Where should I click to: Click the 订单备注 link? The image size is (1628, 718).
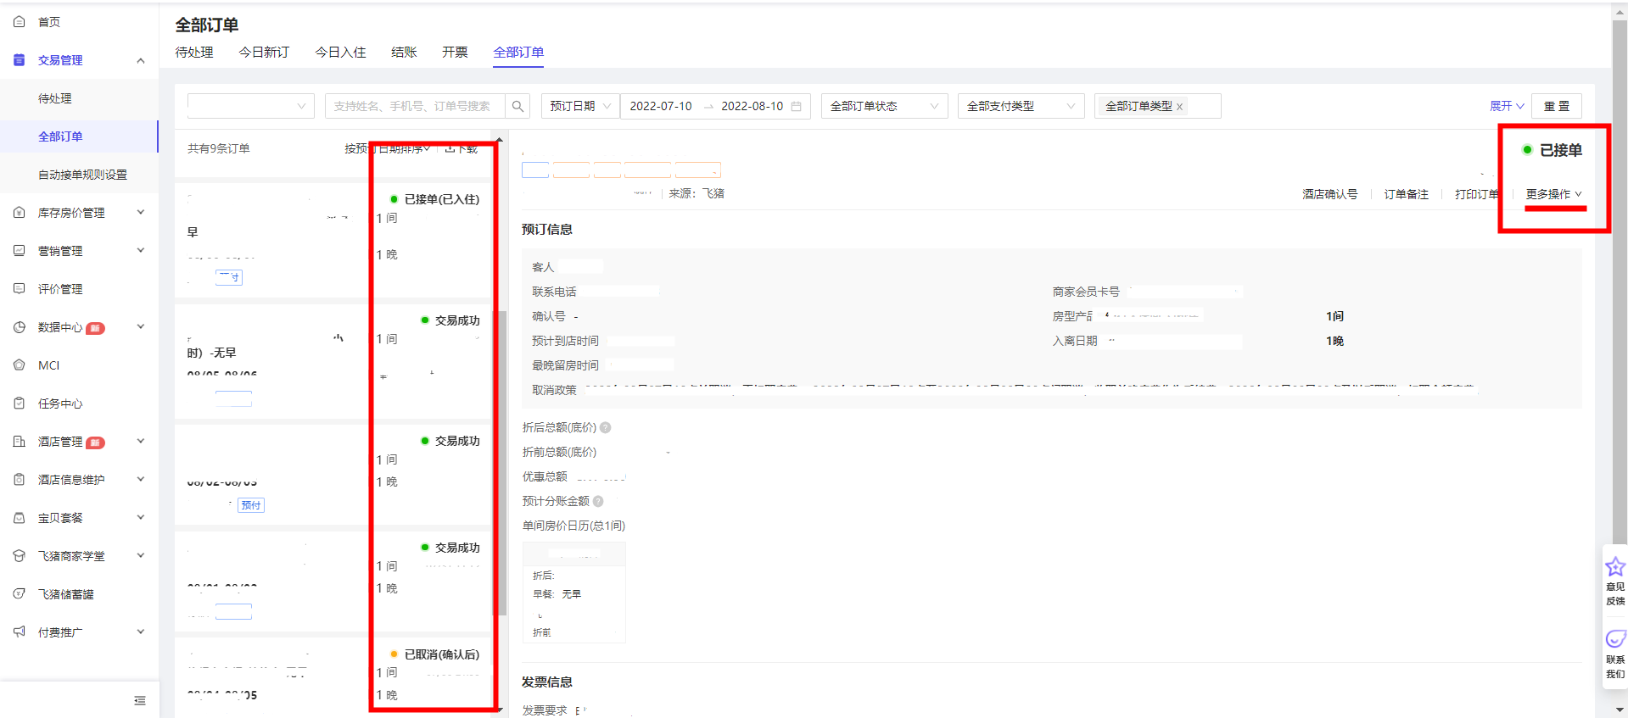click(1406, 194)
